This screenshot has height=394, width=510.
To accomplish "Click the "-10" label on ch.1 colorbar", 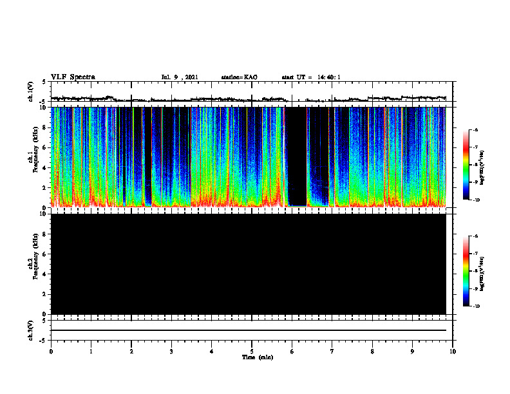I will pos(476,200).
